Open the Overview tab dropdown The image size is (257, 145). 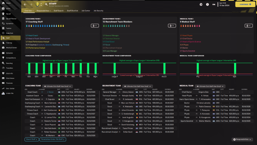[x=29, y=11]
